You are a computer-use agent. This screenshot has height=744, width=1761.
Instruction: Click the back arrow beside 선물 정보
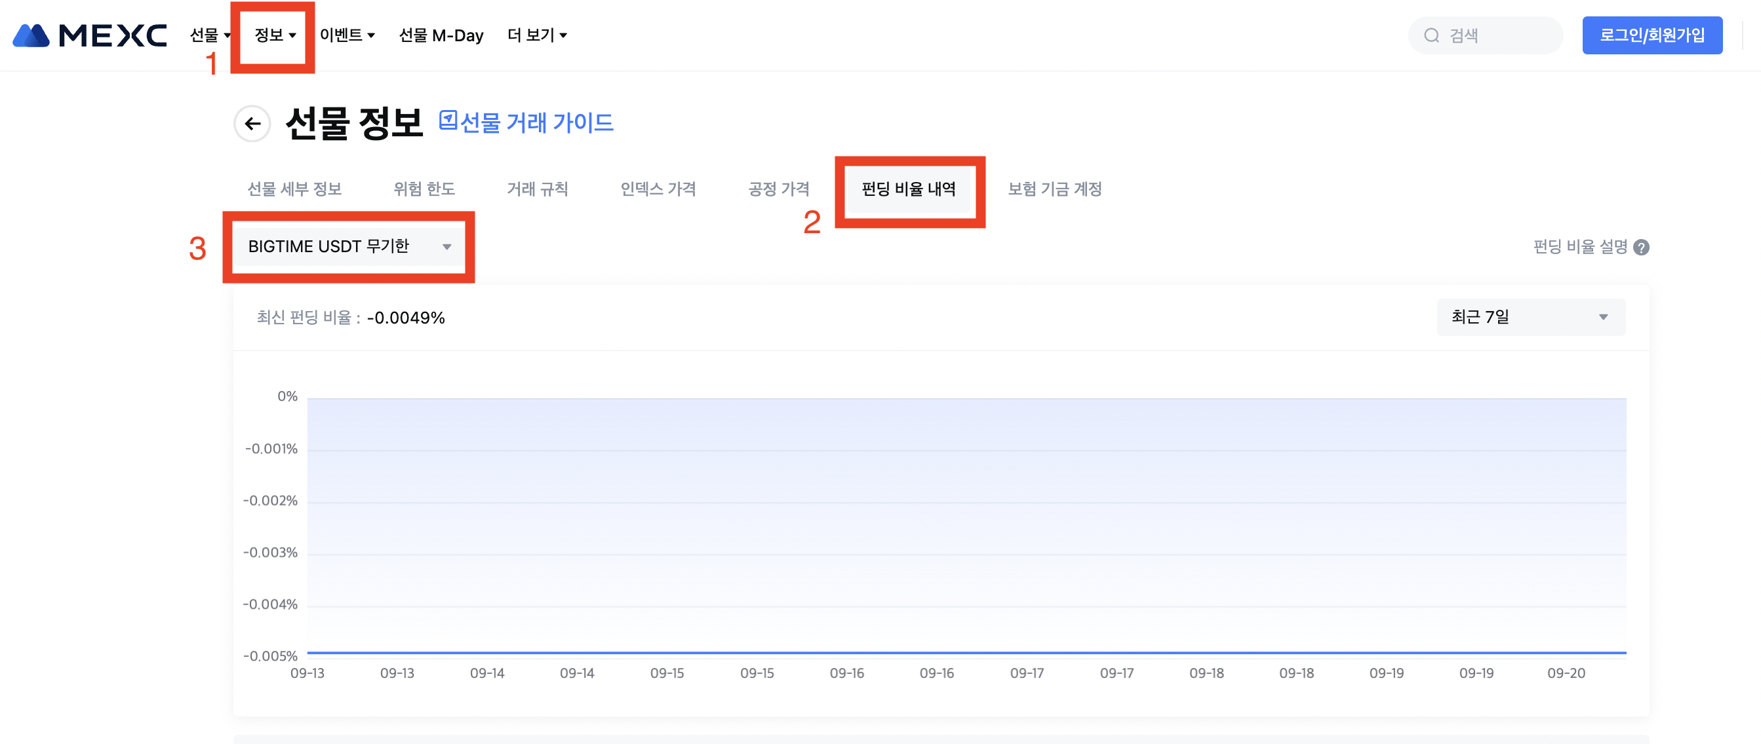(252, 124)
